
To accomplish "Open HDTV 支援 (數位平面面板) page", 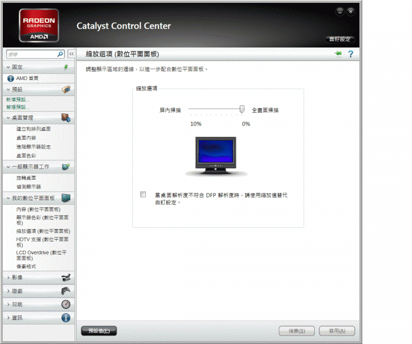I will click(42, 242).
